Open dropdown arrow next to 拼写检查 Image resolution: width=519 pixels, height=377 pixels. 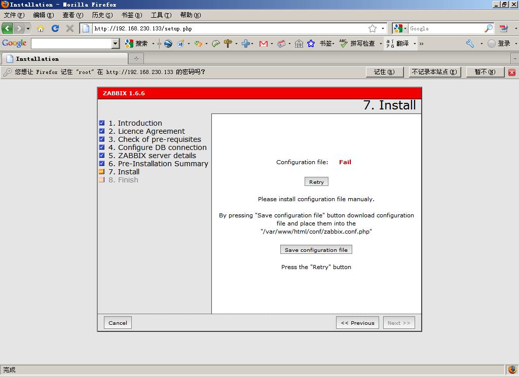click(x=380, y=44)
